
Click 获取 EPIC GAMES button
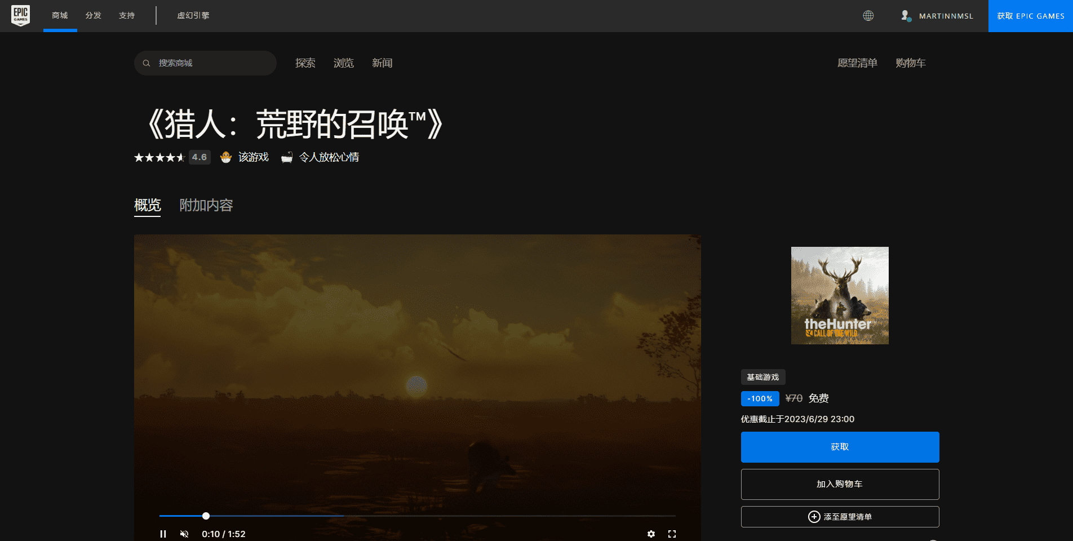(1031, 16)
